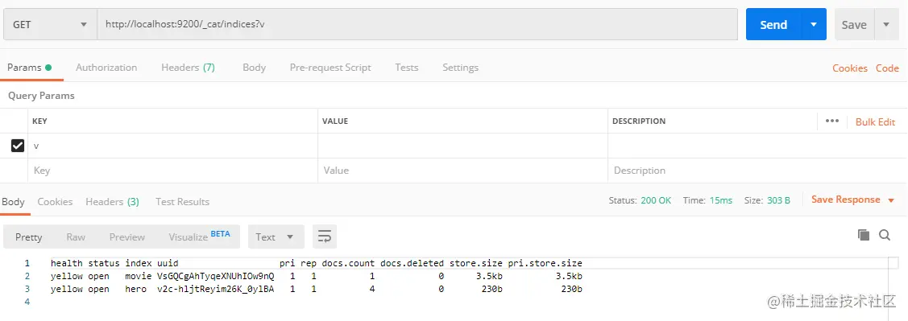908x321 pixels.
Task: Click the KEY column header
Action: 39,121
